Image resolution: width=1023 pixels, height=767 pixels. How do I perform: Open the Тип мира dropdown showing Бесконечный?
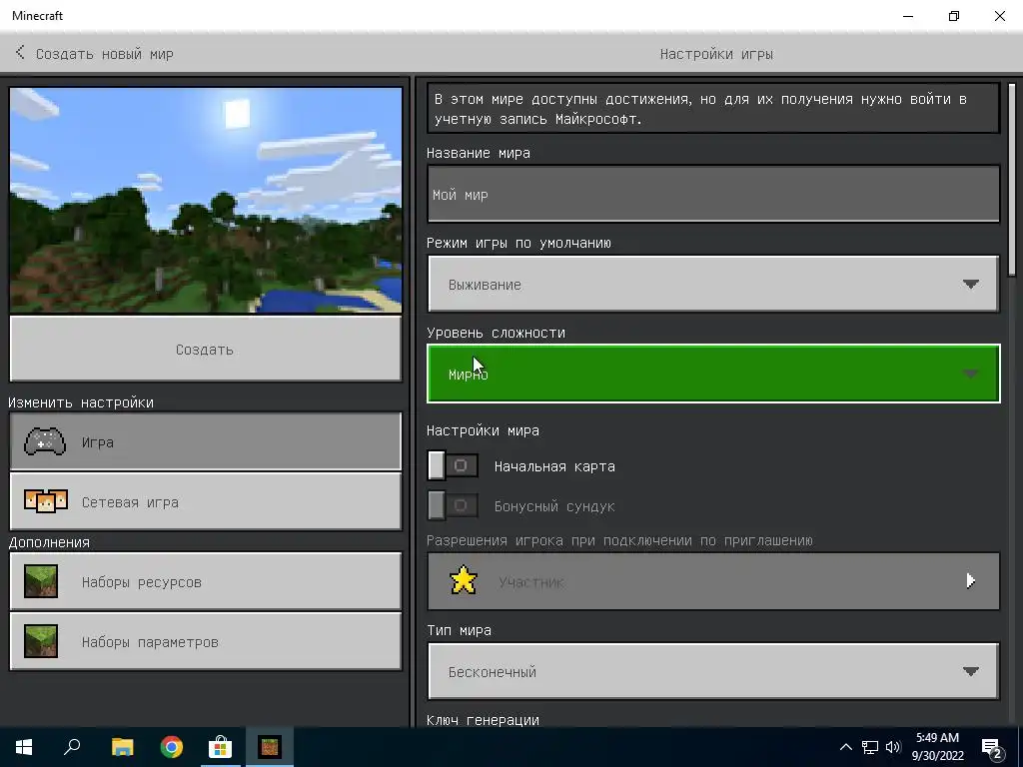coord(713,671)
